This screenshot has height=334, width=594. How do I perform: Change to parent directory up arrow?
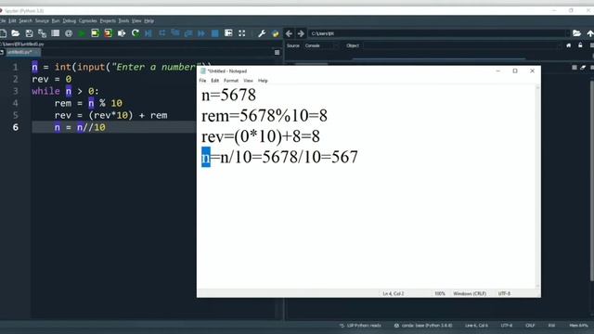(x=590, y=33)
